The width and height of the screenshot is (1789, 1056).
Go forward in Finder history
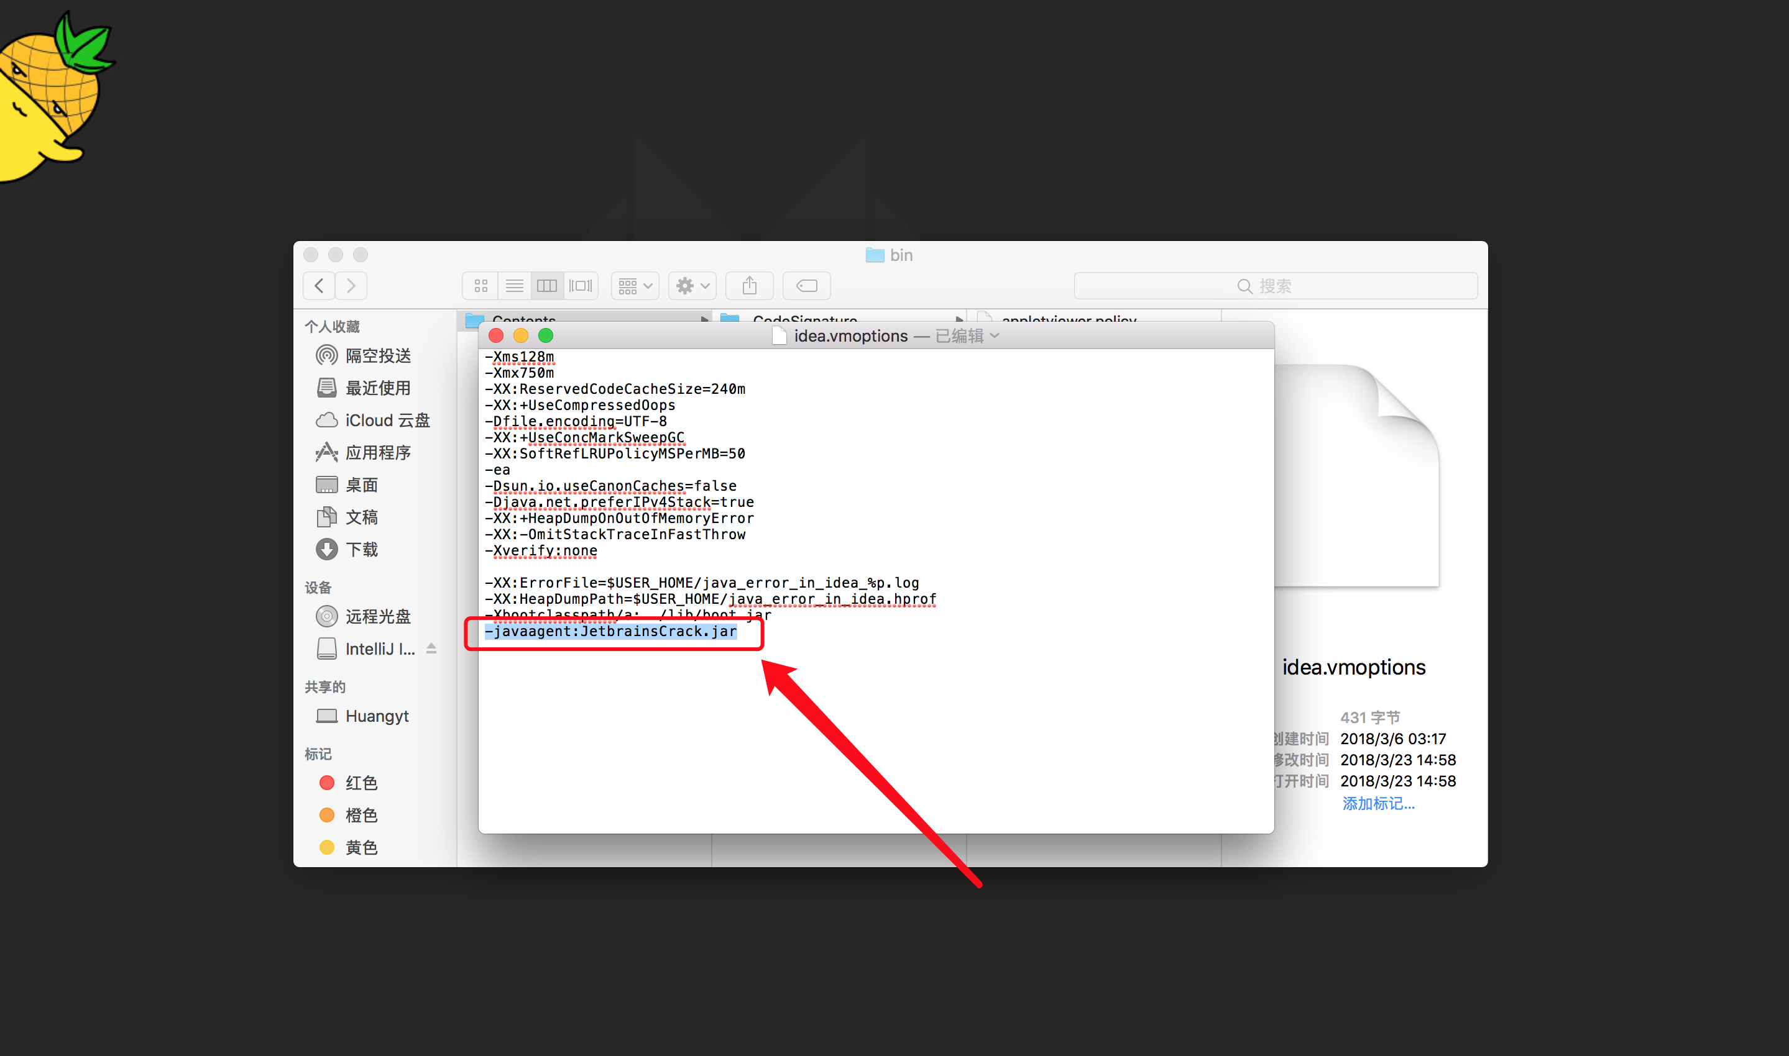[x=351, y=286]
